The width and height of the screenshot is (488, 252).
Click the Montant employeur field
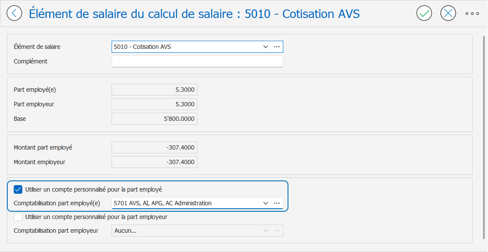[155, 162]
